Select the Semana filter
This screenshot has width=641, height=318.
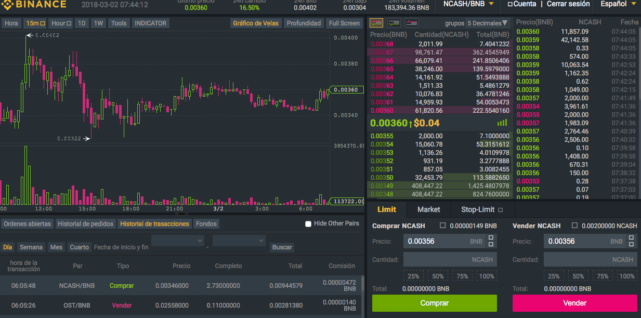[31, 247]
